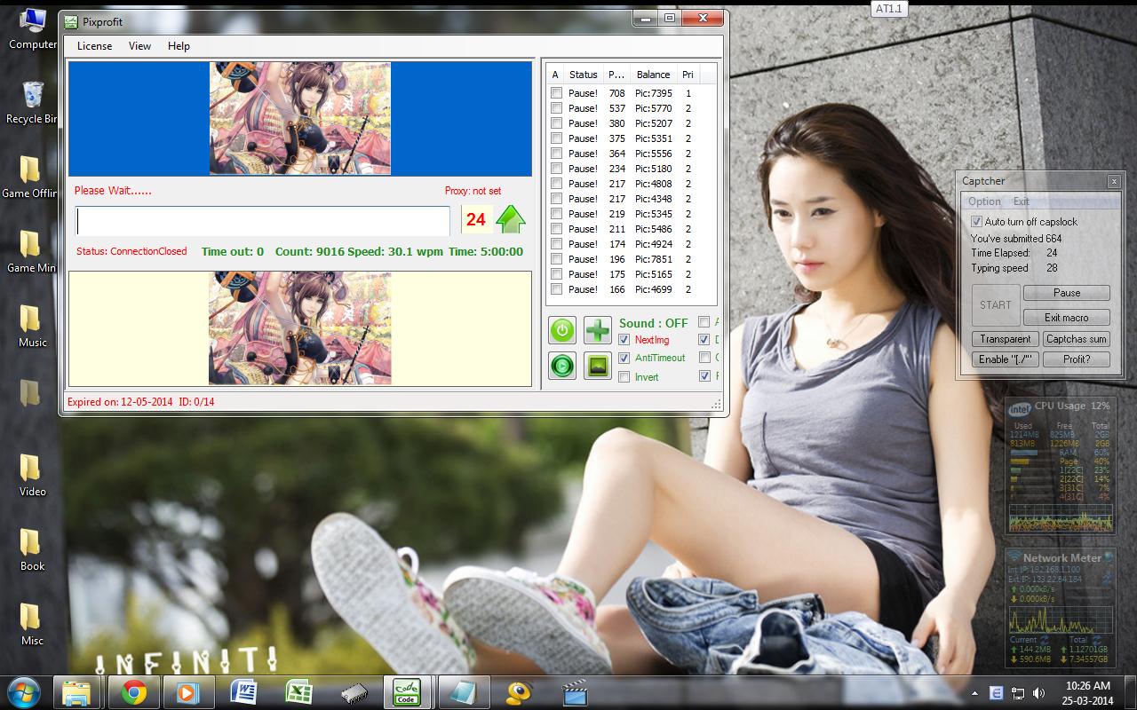Click the Pri column header
The width and height of the screenshot is (1137, 710).
tap(688, 75)
